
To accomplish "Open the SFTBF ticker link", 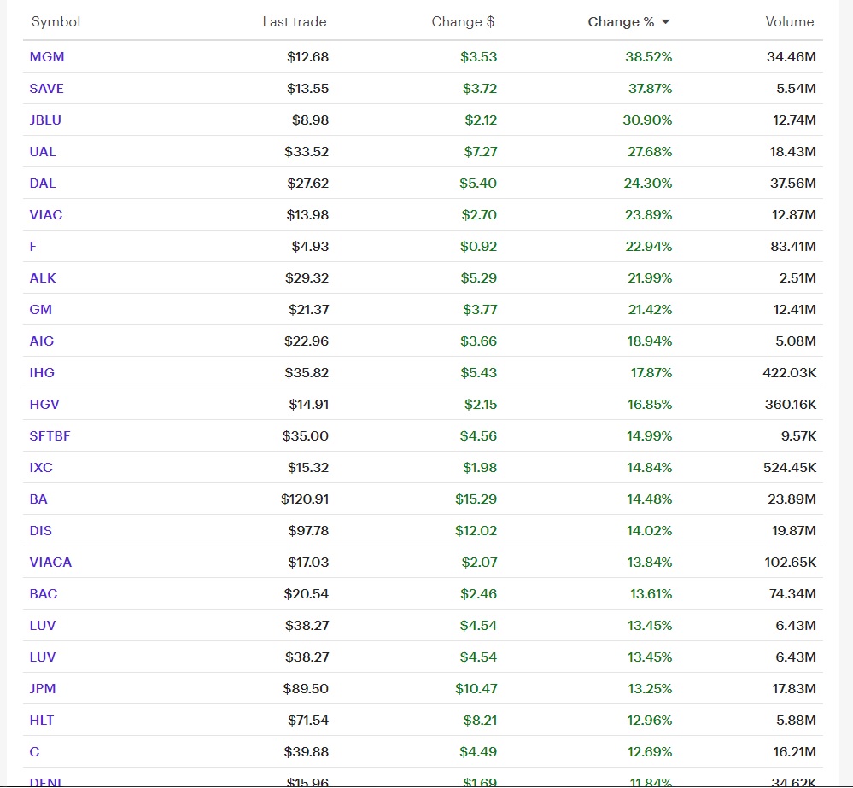I will pos(50,435).
